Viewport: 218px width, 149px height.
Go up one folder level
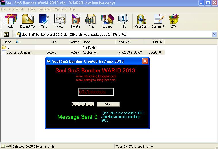click(6, 34)
